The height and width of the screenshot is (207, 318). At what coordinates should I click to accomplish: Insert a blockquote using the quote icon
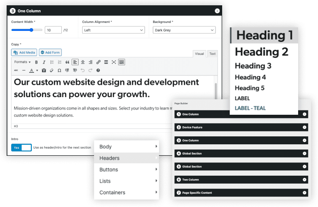pos(67,62)
